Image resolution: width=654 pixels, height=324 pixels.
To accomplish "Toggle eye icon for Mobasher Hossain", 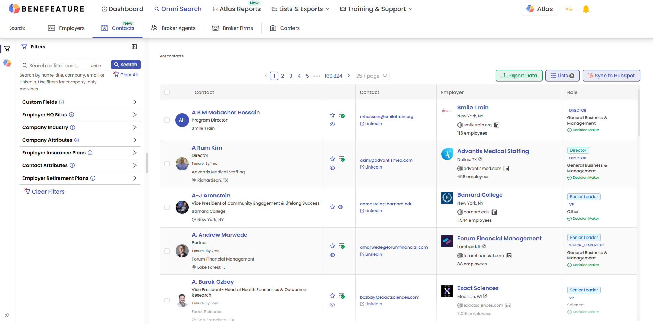I will click(332, 124).
